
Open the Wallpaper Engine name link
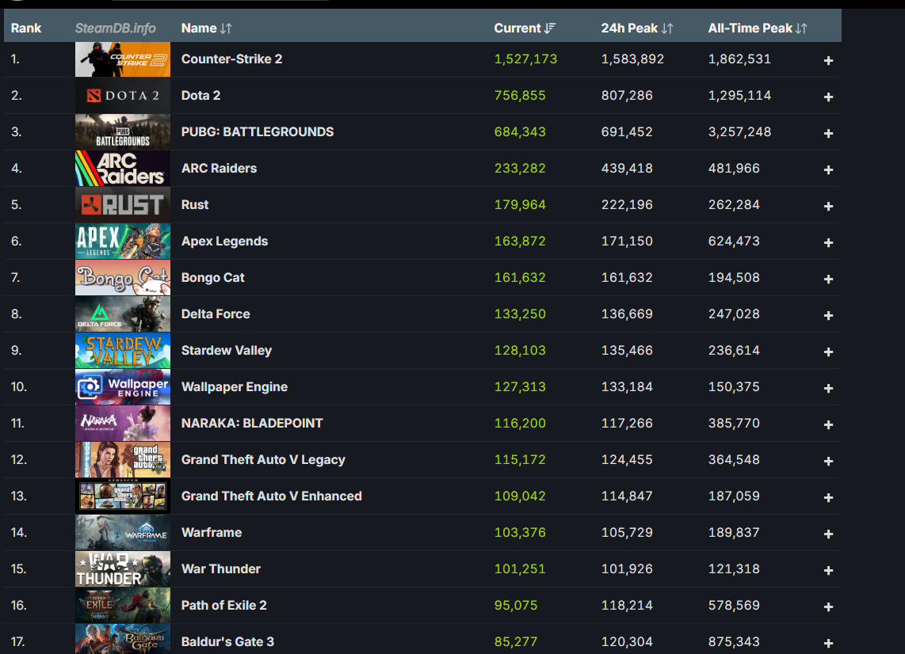(x=235, y=386)
